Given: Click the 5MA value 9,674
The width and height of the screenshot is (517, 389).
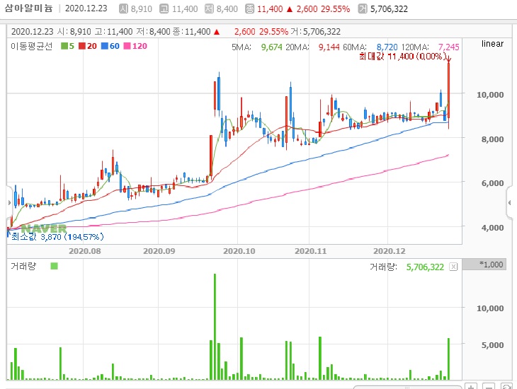Looking at the screenshot, I should (272, 47).
